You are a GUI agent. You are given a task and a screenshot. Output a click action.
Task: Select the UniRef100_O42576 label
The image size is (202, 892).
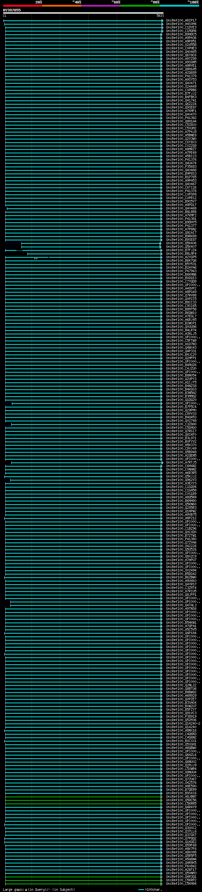coord(181,783)
